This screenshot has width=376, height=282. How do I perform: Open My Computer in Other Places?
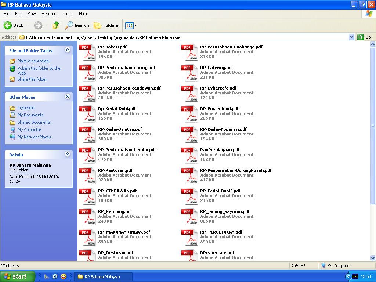[x=29, y=130]
